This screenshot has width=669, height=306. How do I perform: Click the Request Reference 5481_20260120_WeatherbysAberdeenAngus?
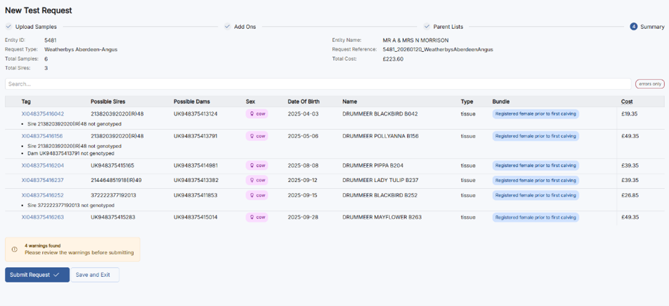[x=437, y=49]
